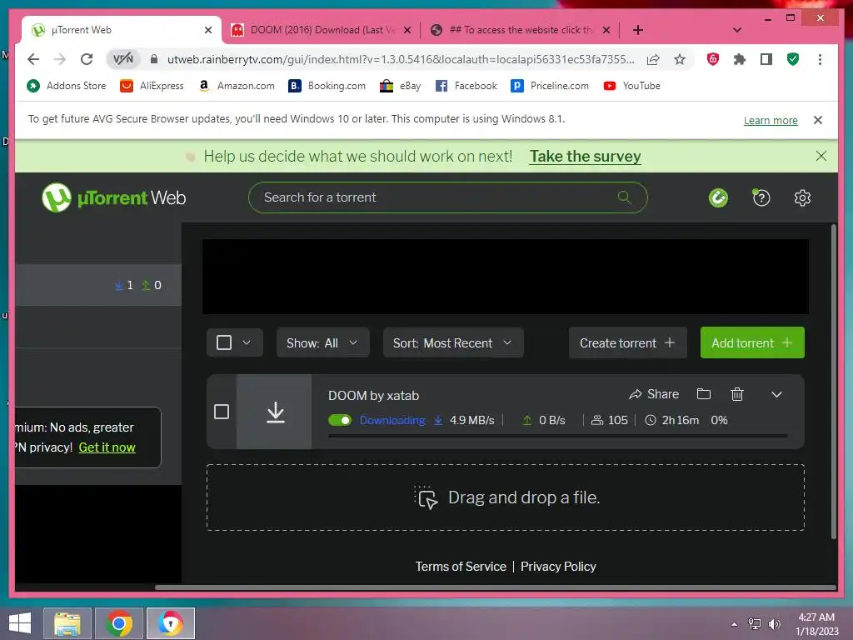
Task: Click the share page icon in address bar
Action: pos(653,59)
